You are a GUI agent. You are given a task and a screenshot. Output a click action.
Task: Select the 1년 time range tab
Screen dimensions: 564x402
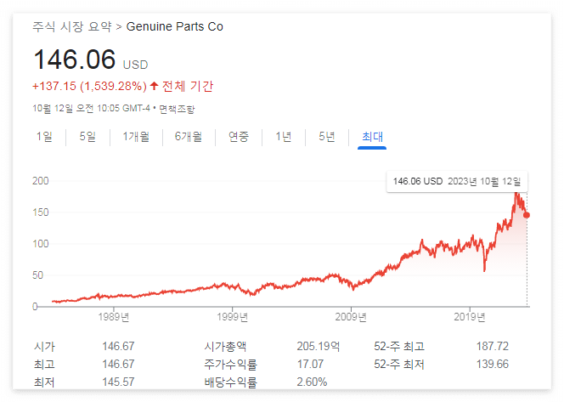[x=284, y=137]
